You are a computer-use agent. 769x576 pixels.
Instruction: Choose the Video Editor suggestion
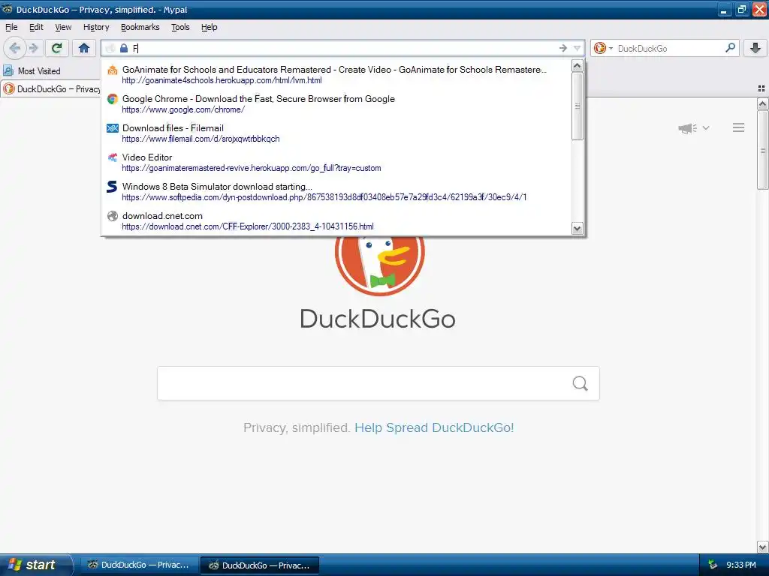pyautogui.click(x=336, y=162)
